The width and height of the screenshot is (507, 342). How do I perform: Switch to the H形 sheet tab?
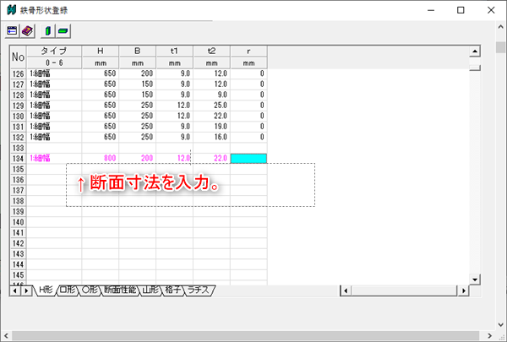tap(45, 290)
